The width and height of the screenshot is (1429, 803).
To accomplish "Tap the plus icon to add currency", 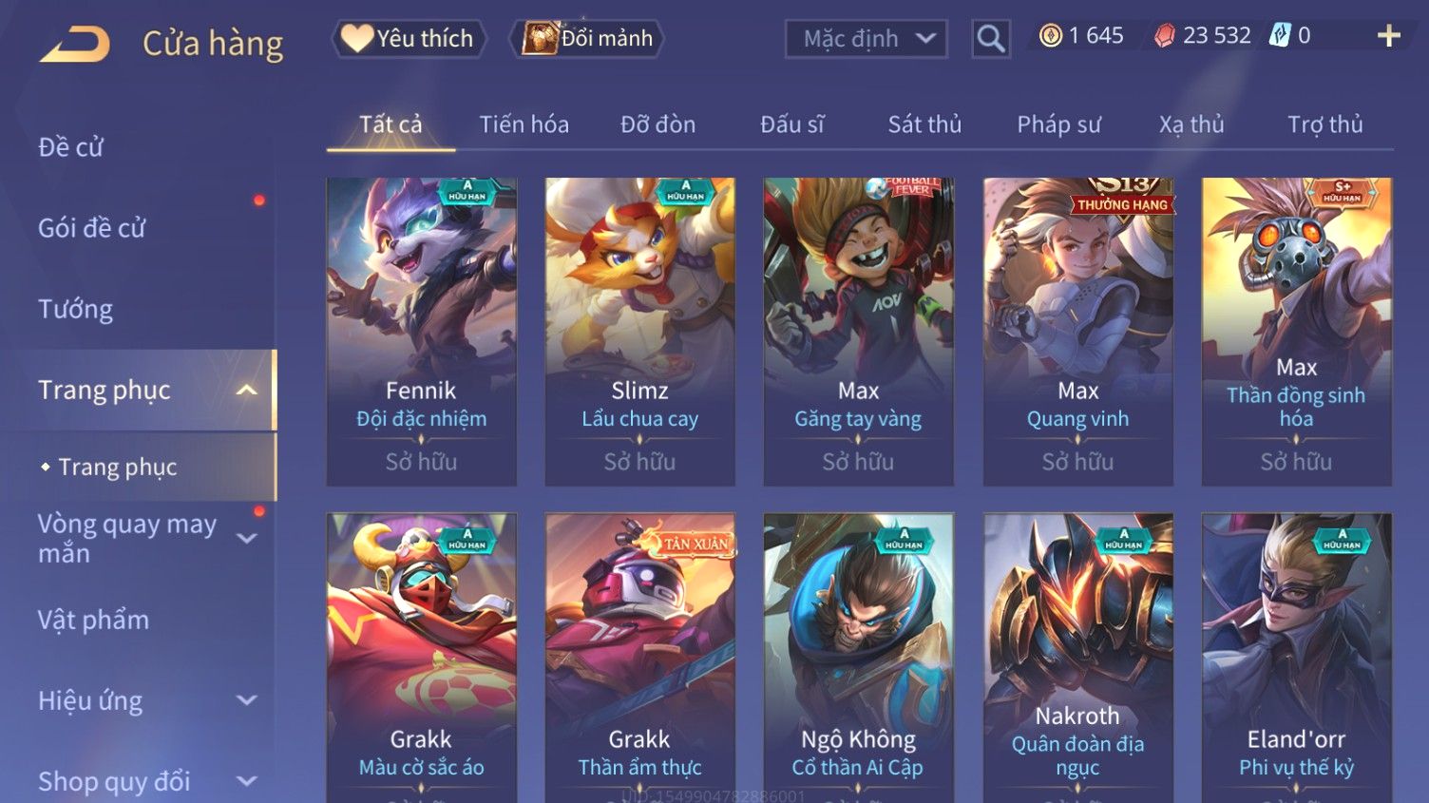I will click(1388, 36).
